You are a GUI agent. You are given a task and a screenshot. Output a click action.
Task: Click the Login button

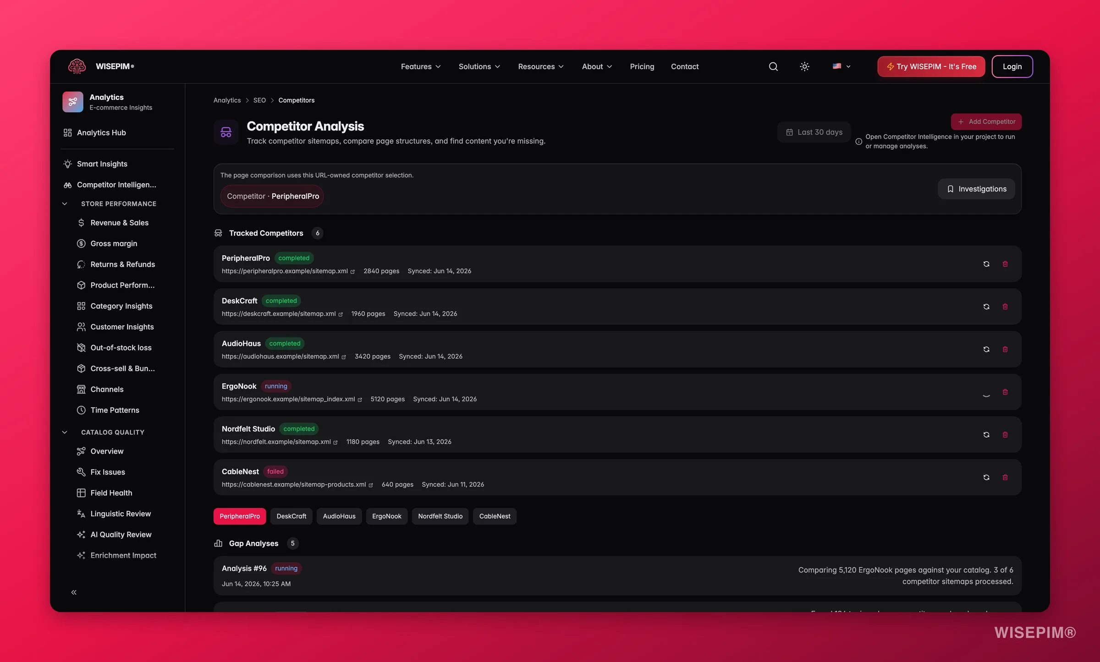tap(1012, 66)
